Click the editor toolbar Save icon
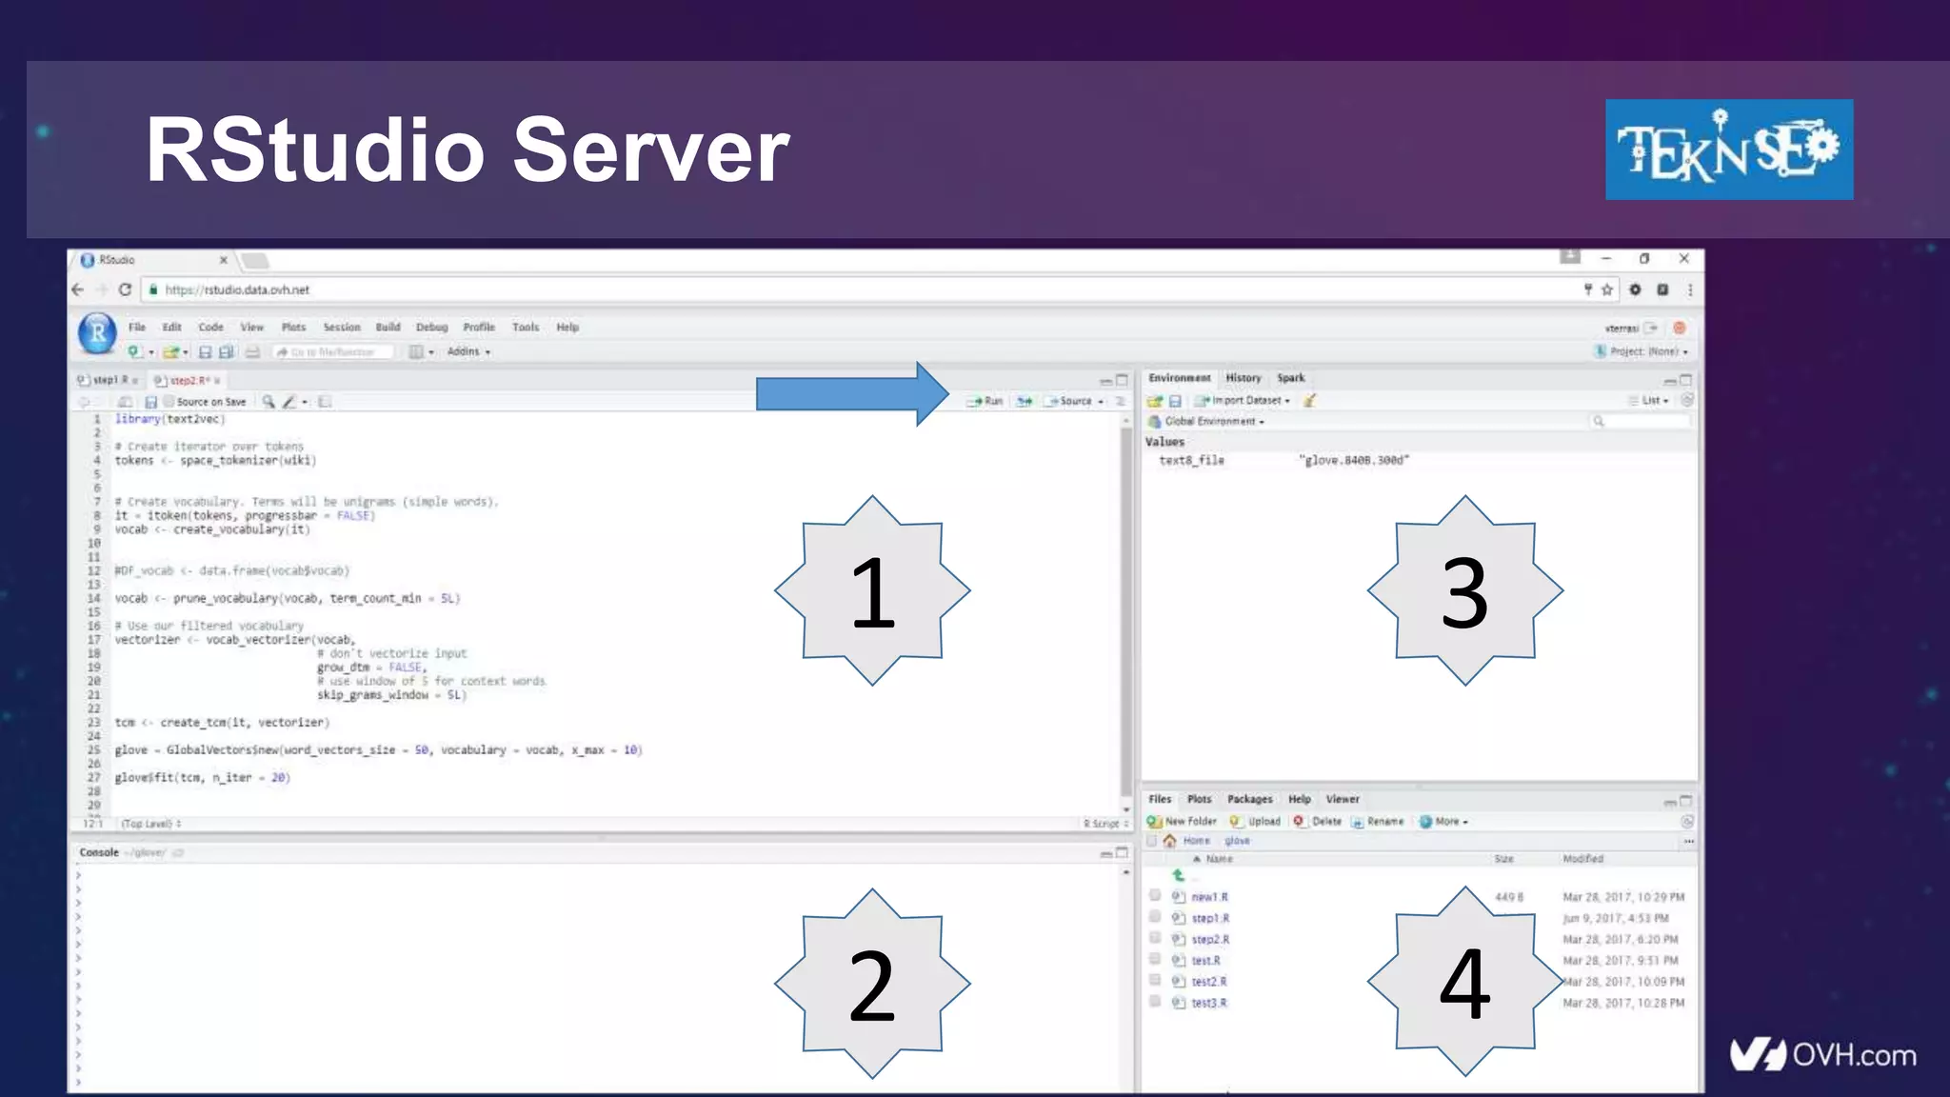The width and height of the screenshot is (1950, 1097). [x=150, y=402]
